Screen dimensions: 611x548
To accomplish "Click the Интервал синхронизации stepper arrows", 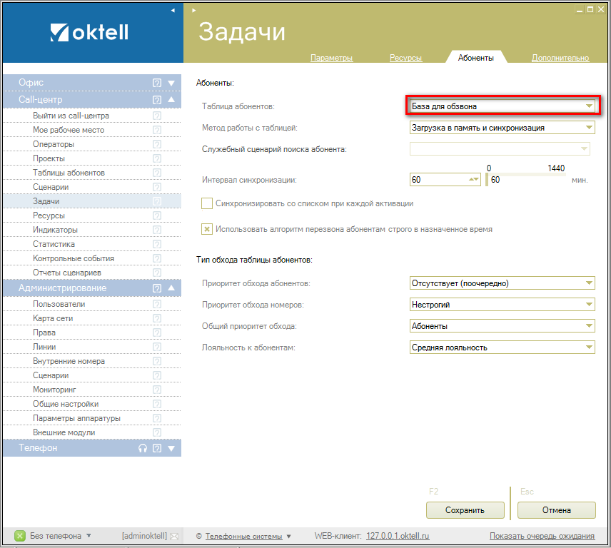I will (473, 180).
